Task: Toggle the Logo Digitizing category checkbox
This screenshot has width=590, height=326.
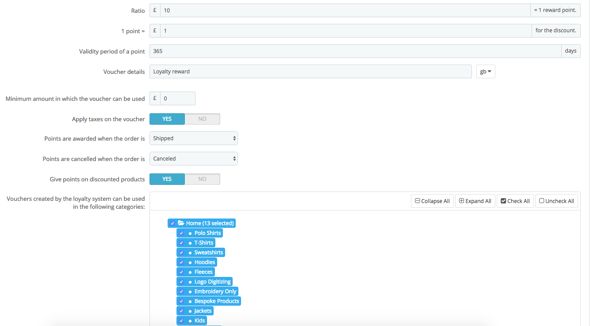Action: 181,282
